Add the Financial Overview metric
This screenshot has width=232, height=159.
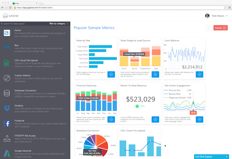[x=111, y=119]
